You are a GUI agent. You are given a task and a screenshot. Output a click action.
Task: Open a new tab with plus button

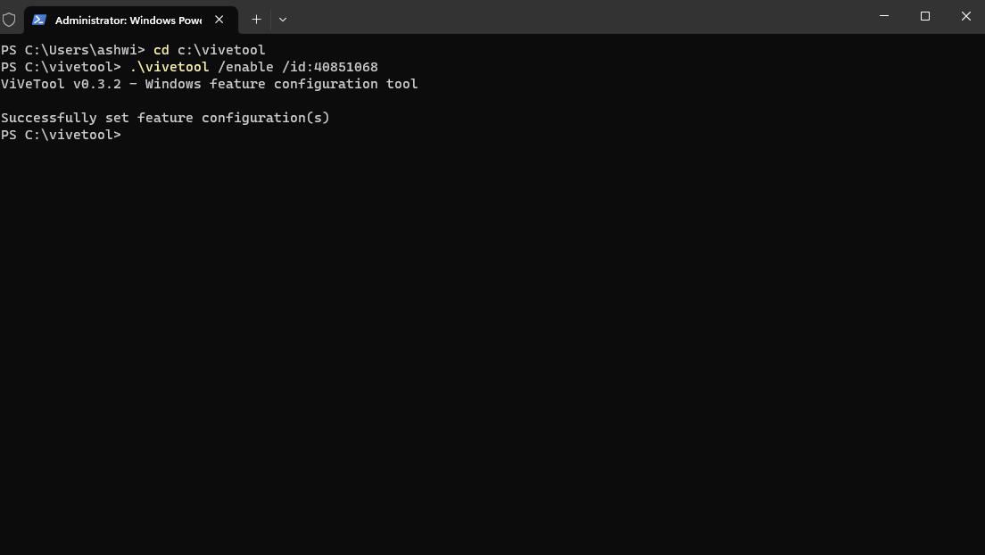(256, 19)
